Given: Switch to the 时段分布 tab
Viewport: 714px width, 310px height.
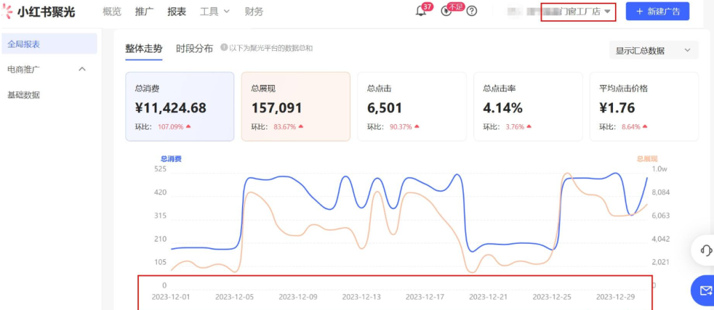Looking at the screenshot, I should tap(195, 49).
